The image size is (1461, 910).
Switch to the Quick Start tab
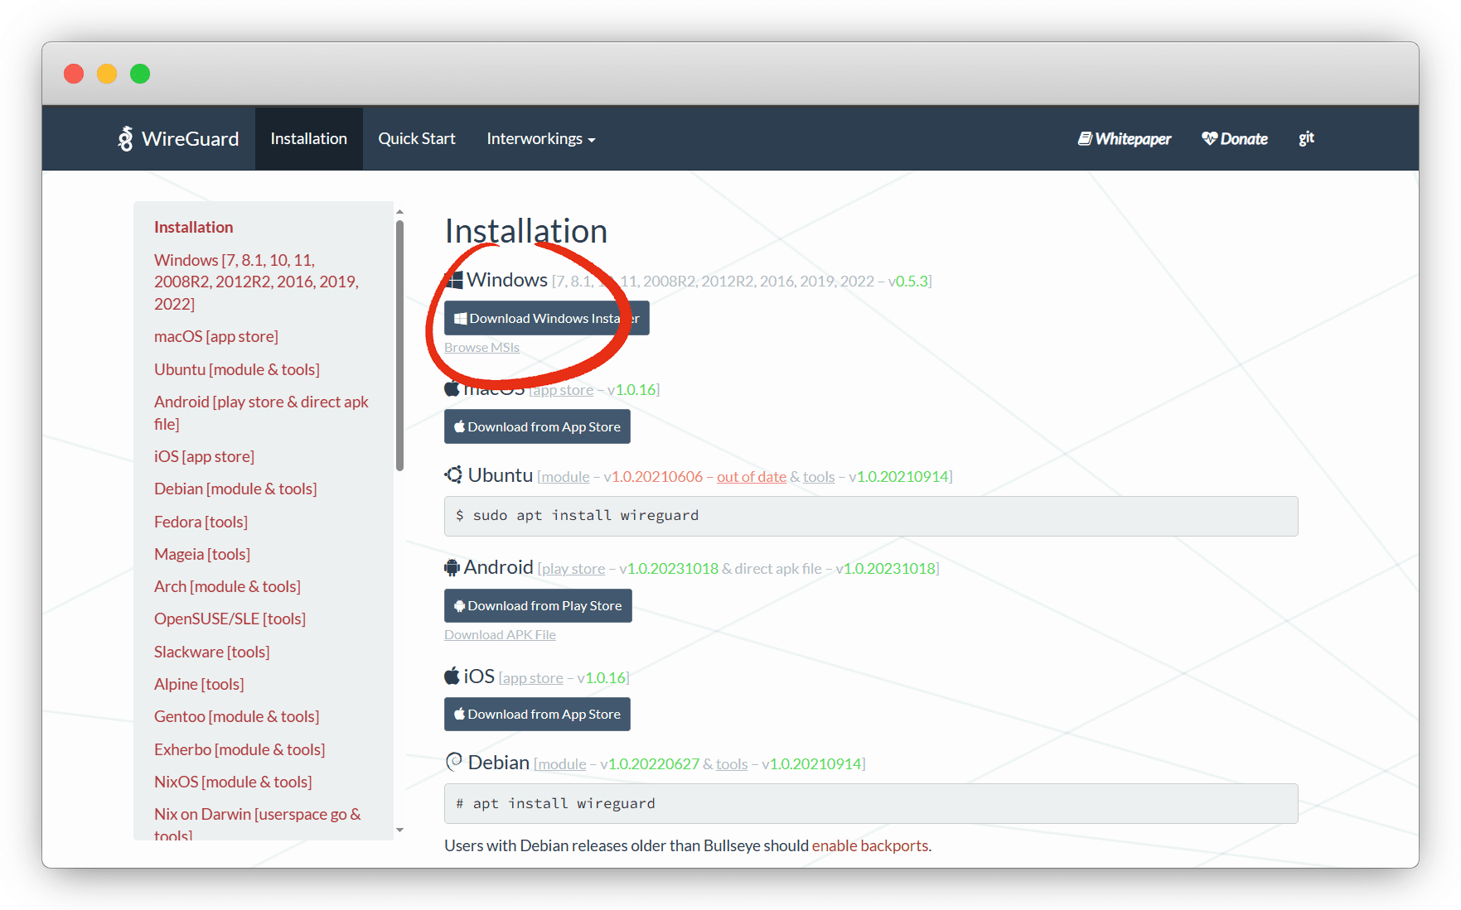coord(417,138)
